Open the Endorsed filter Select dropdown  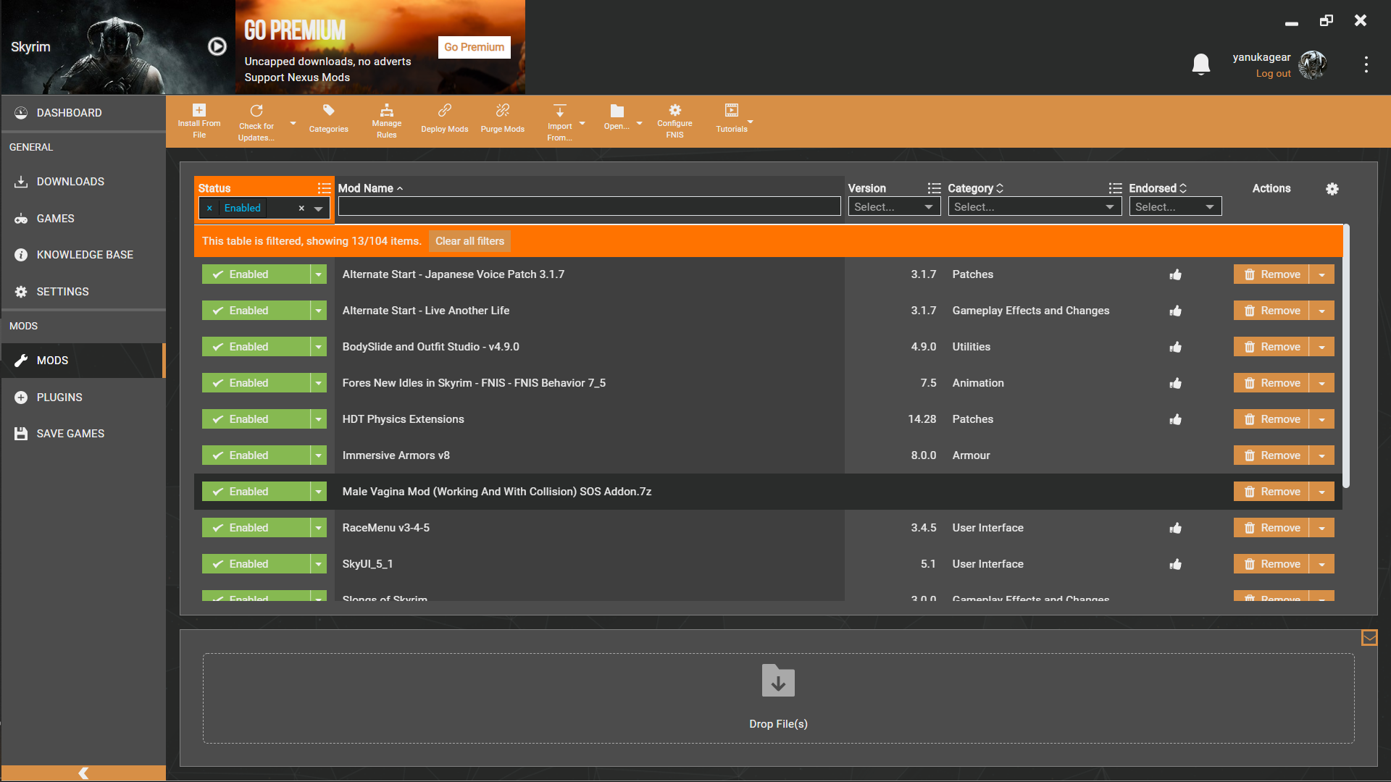pos(1175,207)
